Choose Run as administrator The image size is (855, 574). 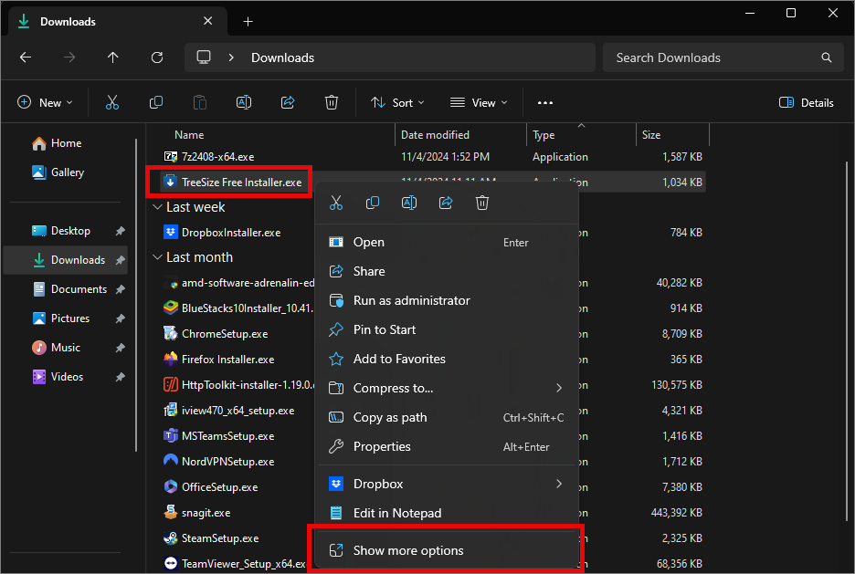click(x=446, y=300)
